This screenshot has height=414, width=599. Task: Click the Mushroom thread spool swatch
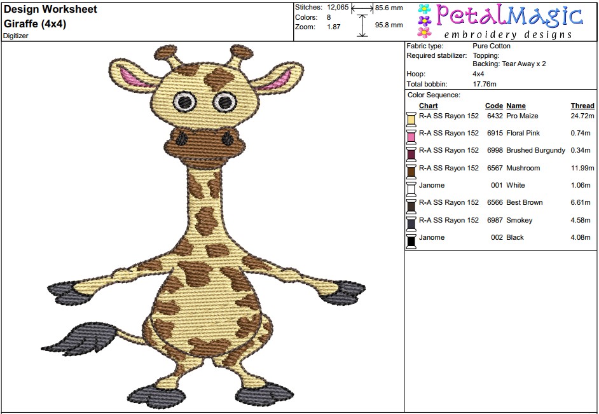(x=411, y=171)
